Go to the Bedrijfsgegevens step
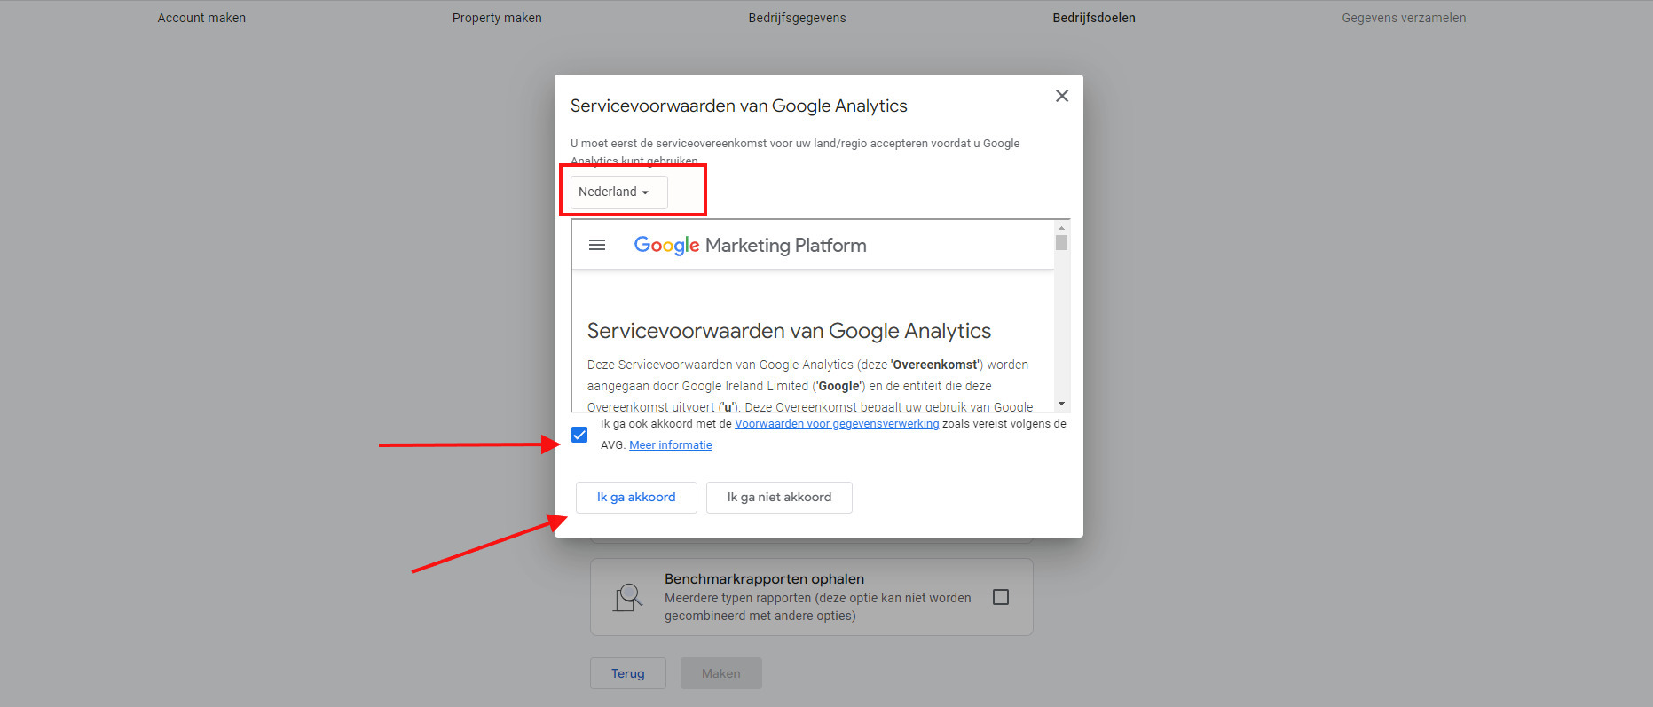The width and height of the screenshot is (1653, 707). click(797, 18)
